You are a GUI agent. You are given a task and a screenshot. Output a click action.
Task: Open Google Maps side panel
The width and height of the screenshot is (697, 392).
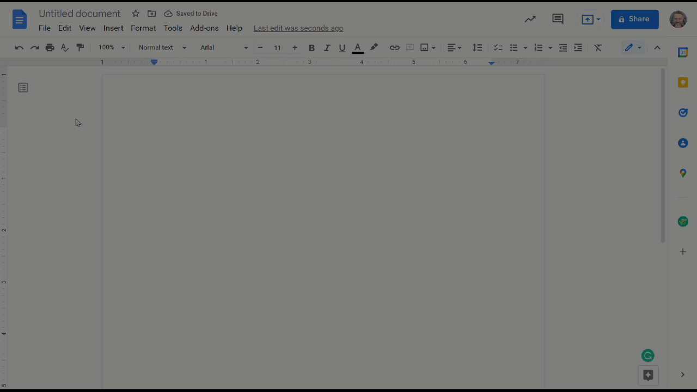pos(683,173)
